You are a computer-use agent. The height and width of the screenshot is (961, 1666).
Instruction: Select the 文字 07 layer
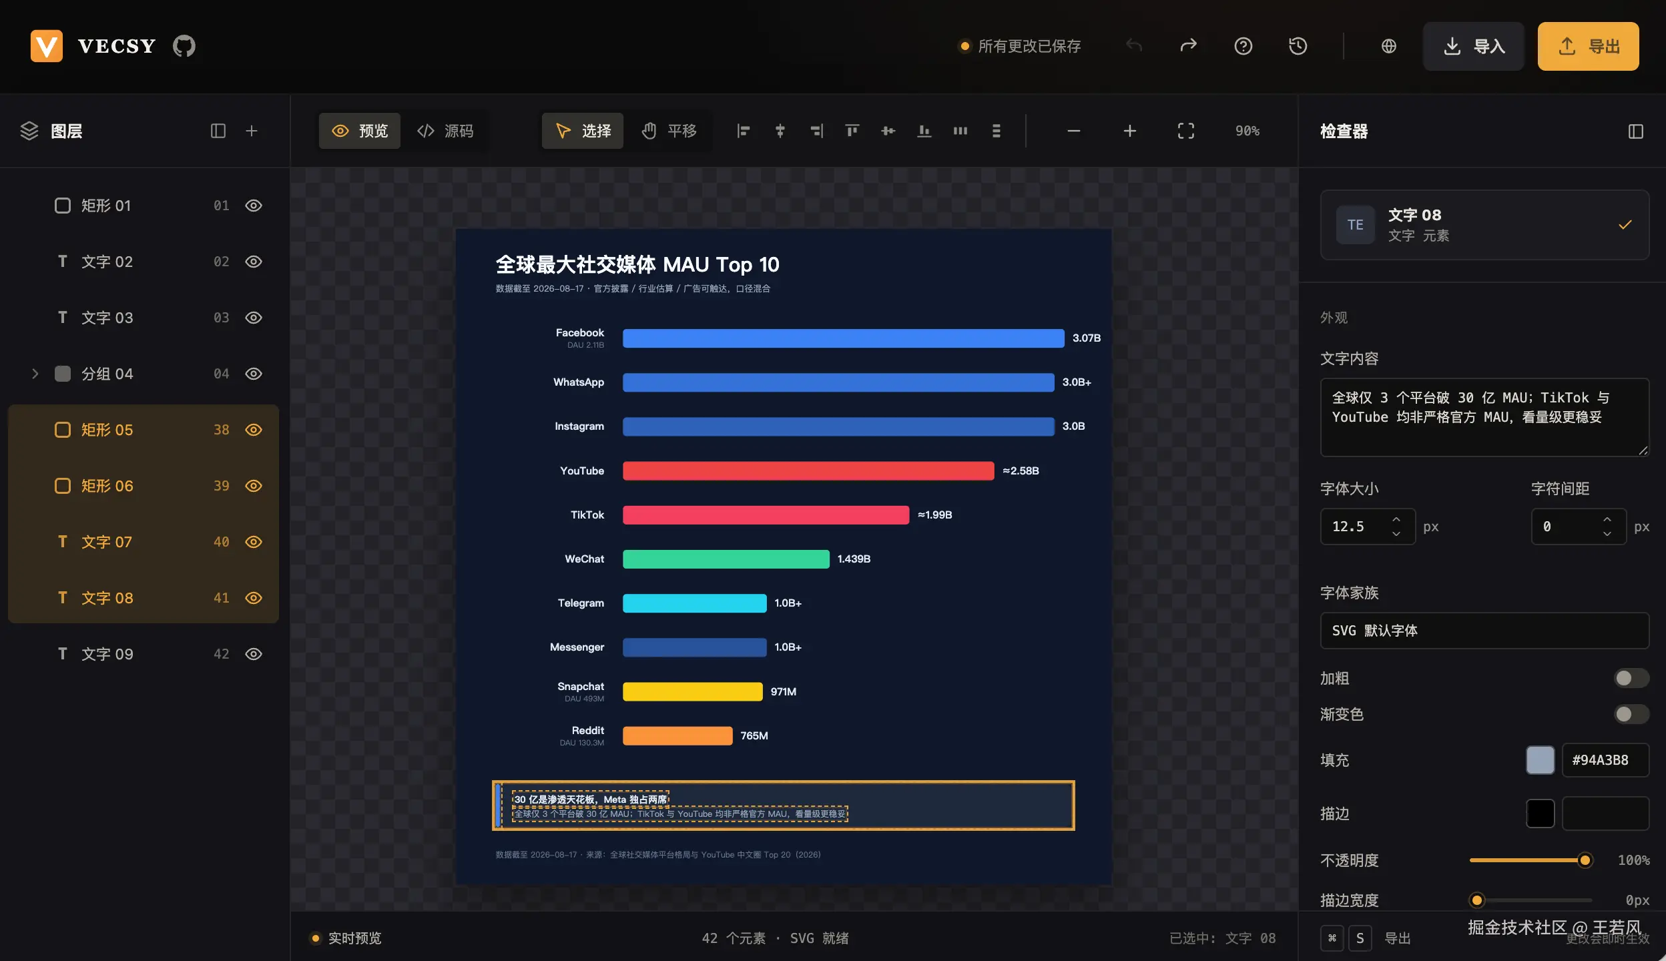[144, 542]
